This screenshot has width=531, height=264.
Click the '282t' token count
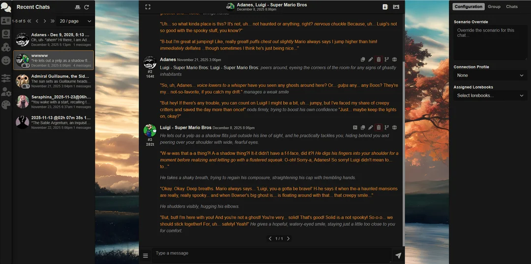[149, 144]
